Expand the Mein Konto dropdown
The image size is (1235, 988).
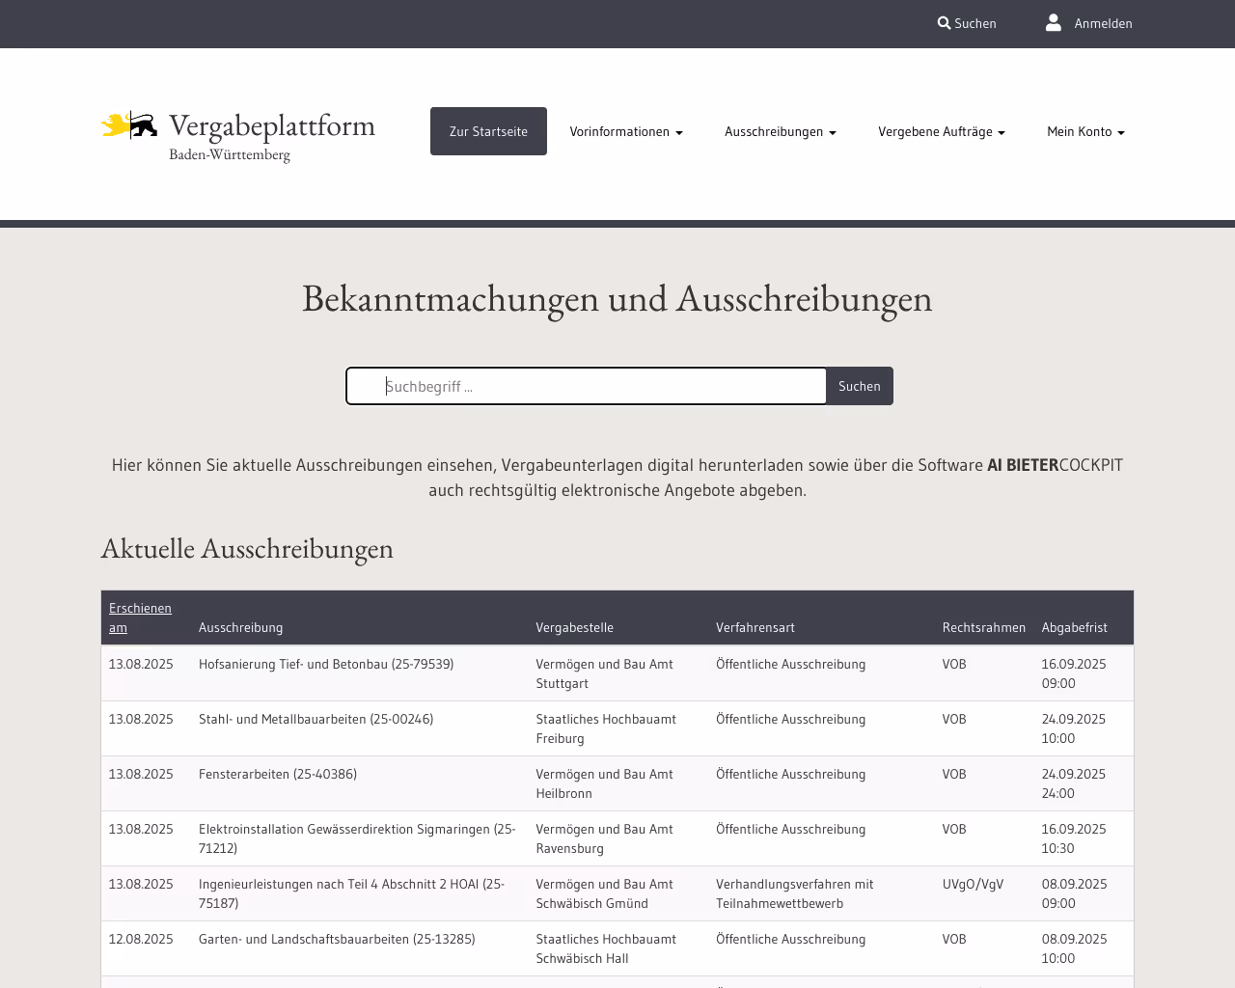coord(1084,131)
